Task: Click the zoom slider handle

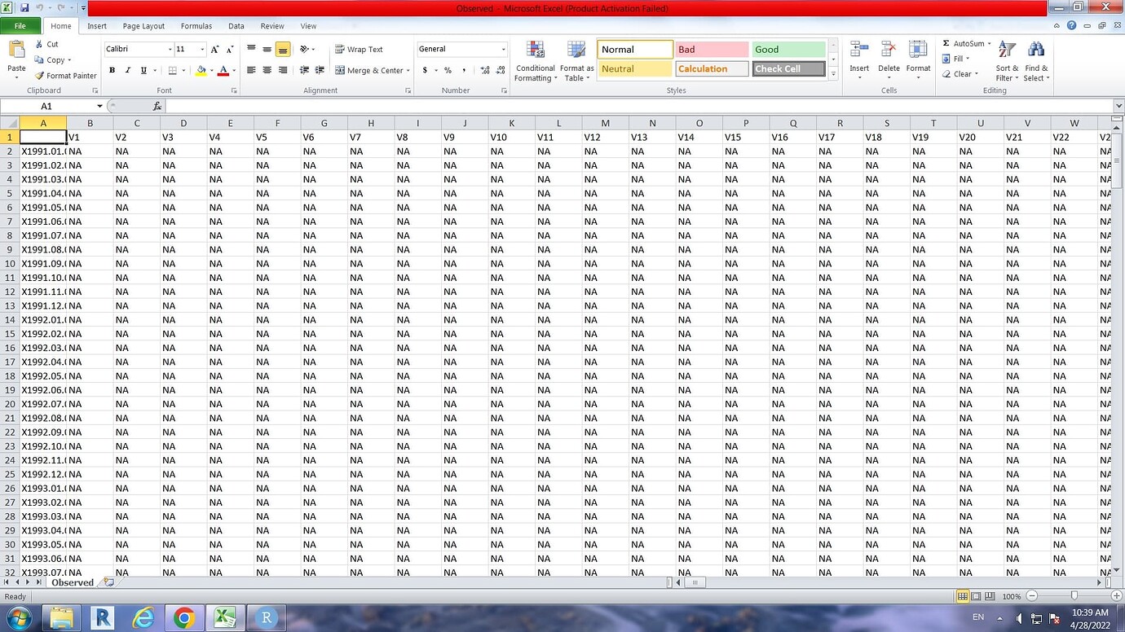Action: (x=1074, y=596)
